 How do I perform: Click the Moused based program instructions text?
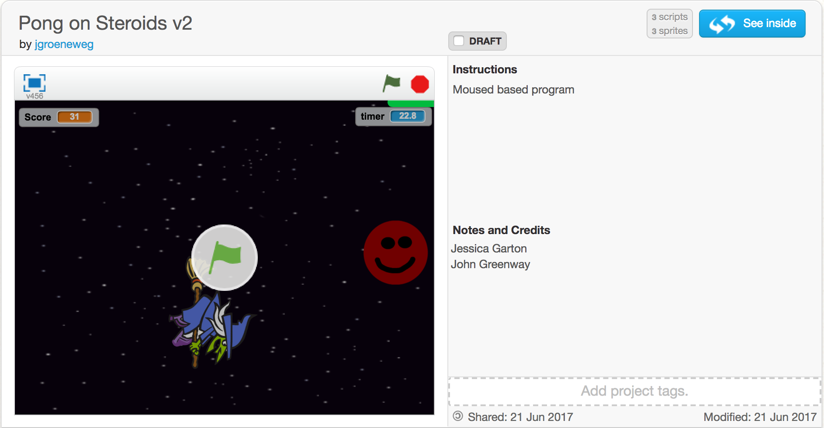(x=513, y=90)
